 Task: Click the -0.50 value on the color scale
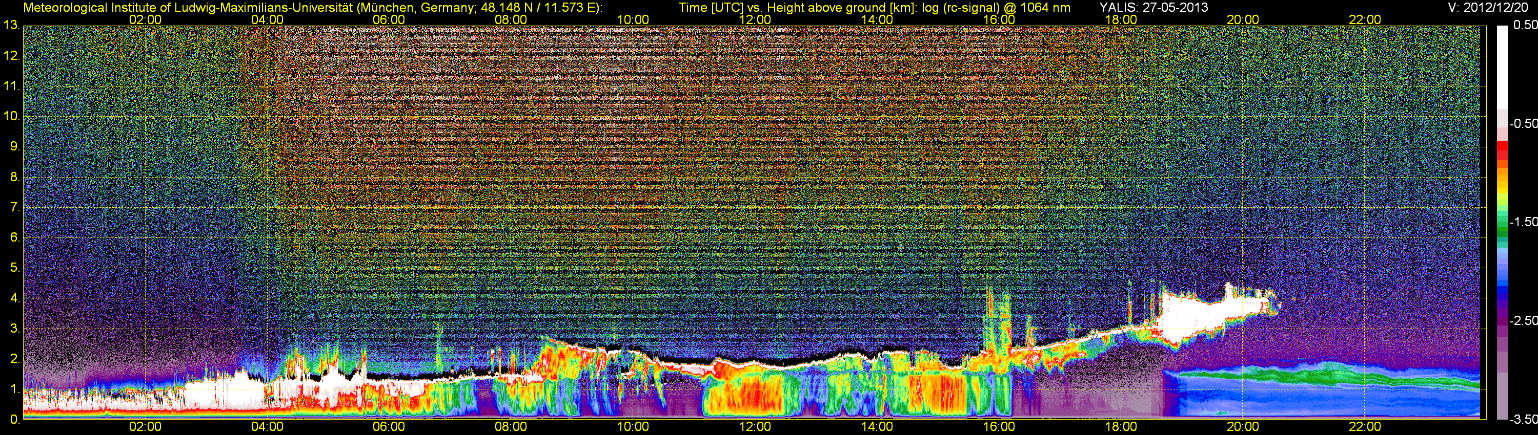pyautogui.click(x=1523, y=123)
